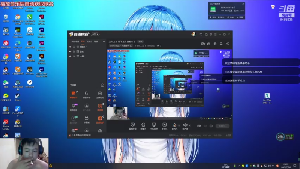Toggle visibility eye of 歌名 source
The width and height of the screenshot is (300, 169).
(70, 51)
